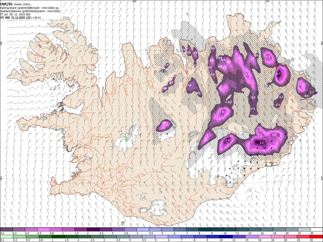323x242 pixels.
Task: Select the 2.4 value on the snow map
Action: point(227,140)
